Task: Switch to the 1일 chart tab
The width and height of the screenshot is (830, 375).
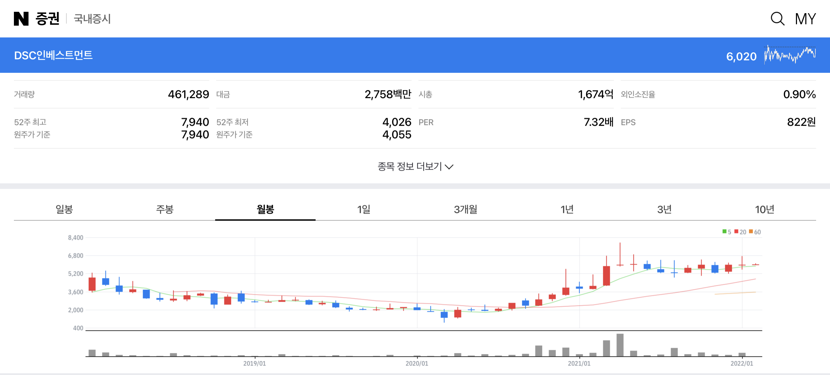Action: [364, 209]
